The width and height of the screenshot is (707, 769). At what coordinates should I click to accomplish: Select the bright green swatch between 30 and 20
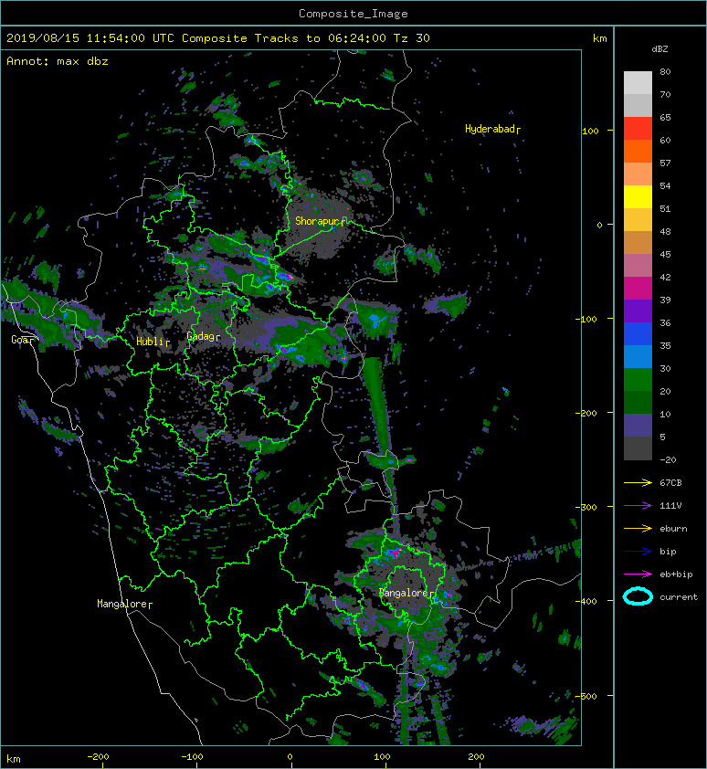point(638,380)
